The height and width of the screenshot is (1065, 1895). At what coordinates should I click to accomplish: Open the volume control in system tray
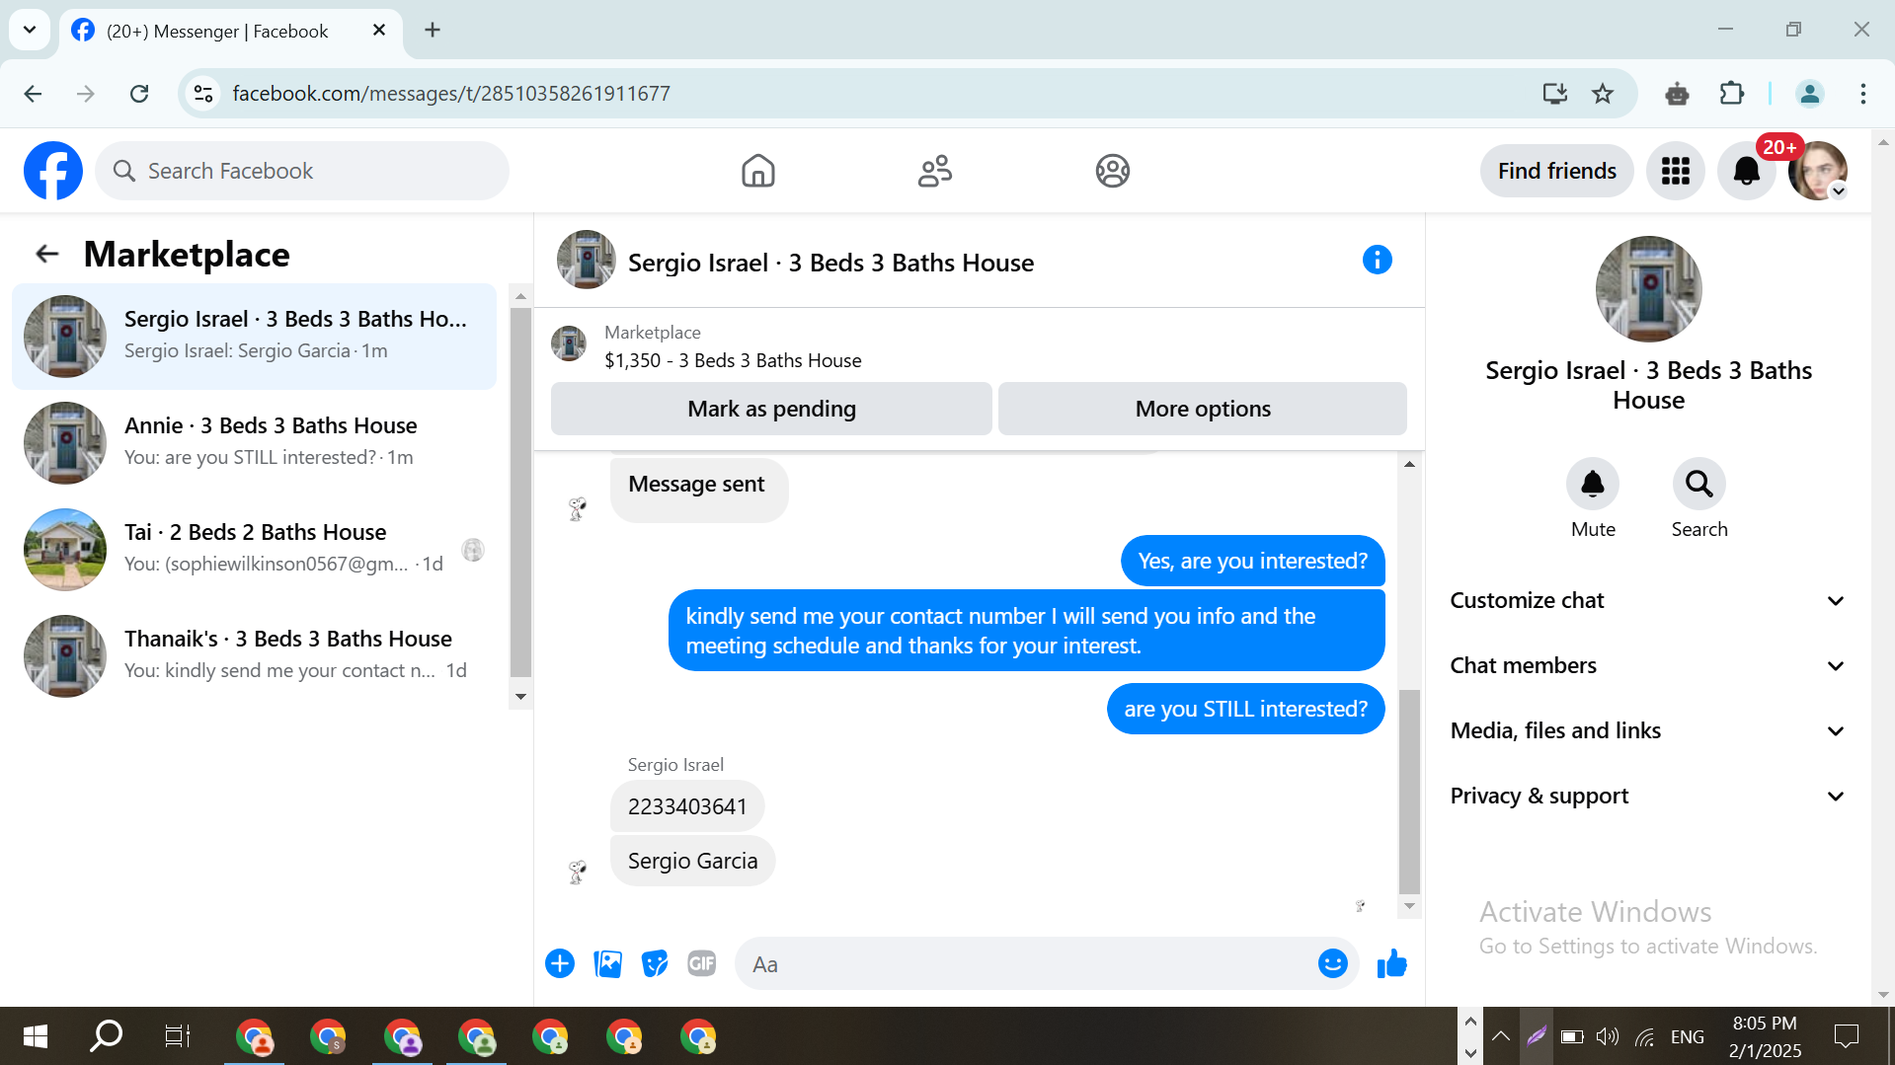click(1608, 1036)
